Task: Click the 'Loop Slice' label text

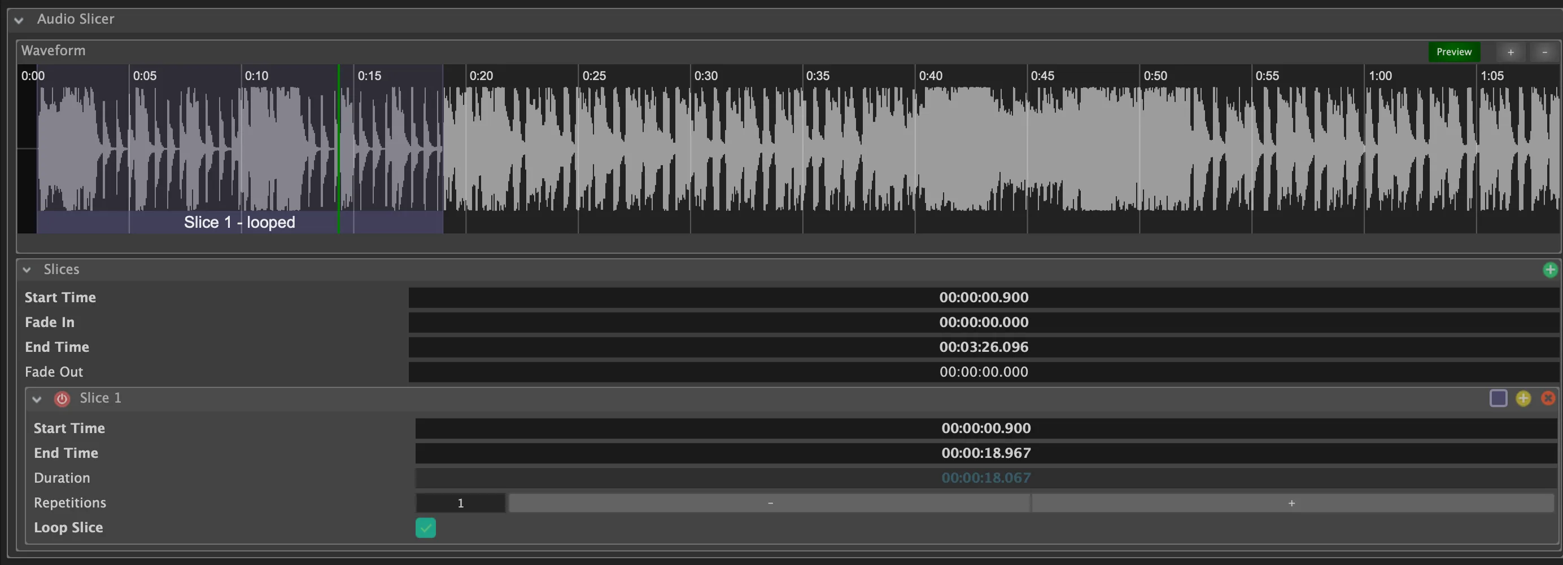Action: 68,528
